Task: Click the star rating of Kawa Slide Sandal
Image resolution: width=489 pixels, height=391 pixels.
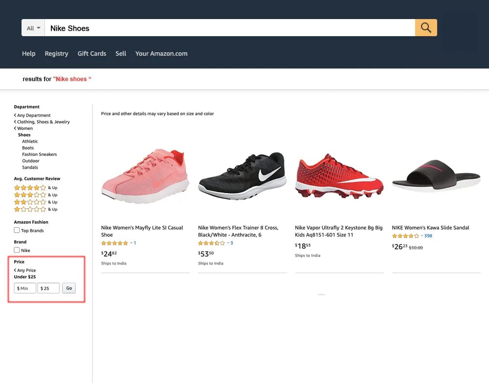Action: [x=405, y=236]
